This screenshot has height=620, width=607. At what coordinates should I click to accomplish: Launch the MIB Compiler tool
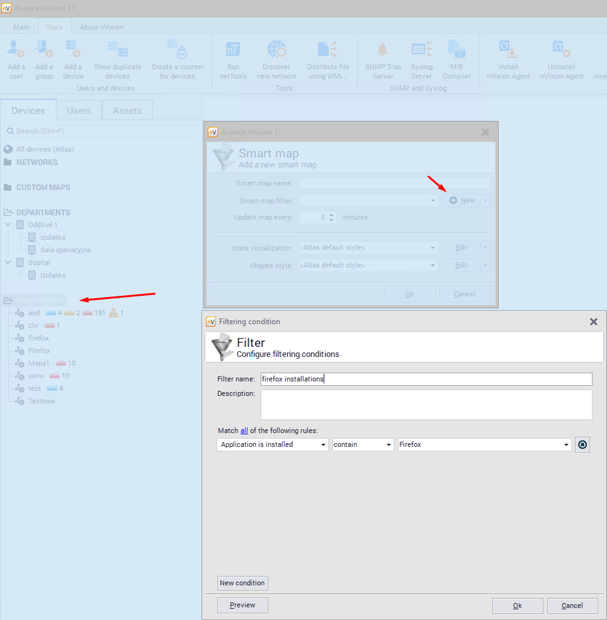457,50
